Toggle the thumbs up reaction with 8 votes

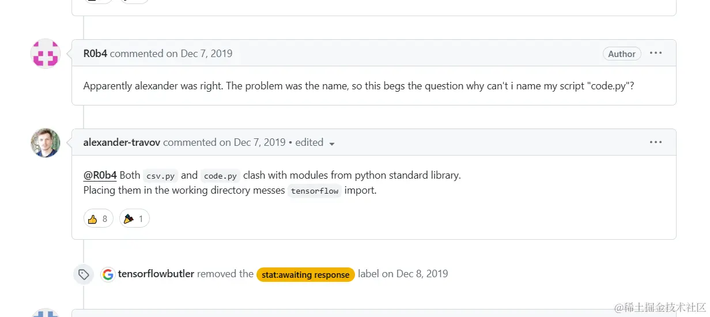[98, 219]
